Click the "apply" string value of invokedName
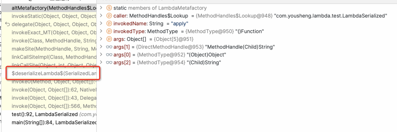Viewport: 397px width, 132px height. click(180, 24)
